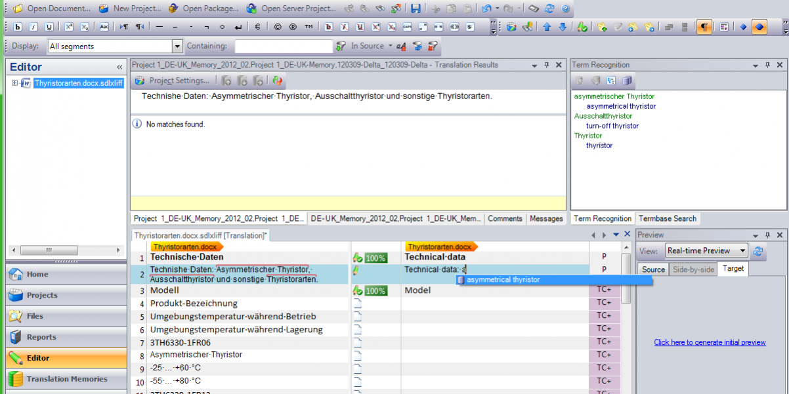This screenshot has height=394, width=789.
Task: Click the filter funnel icon beside Containing
Action: tap(341, 46)
